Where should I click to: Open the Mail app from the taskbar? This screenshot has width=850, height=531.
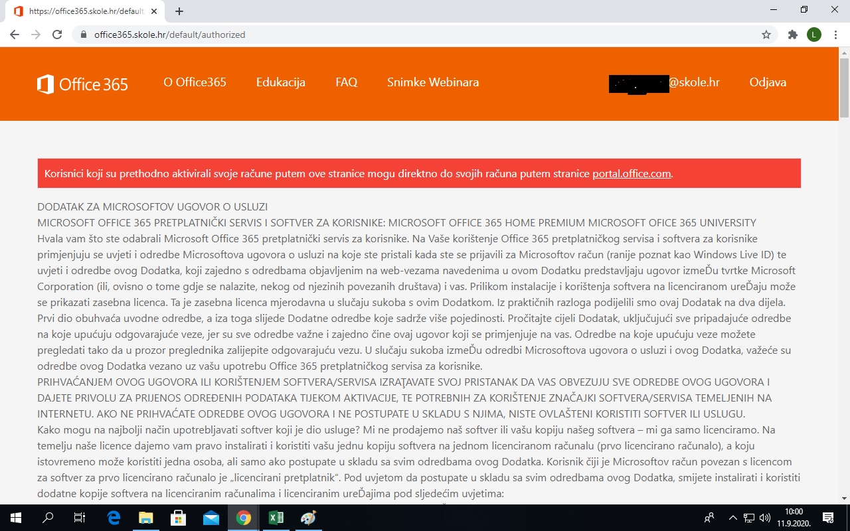211,518
